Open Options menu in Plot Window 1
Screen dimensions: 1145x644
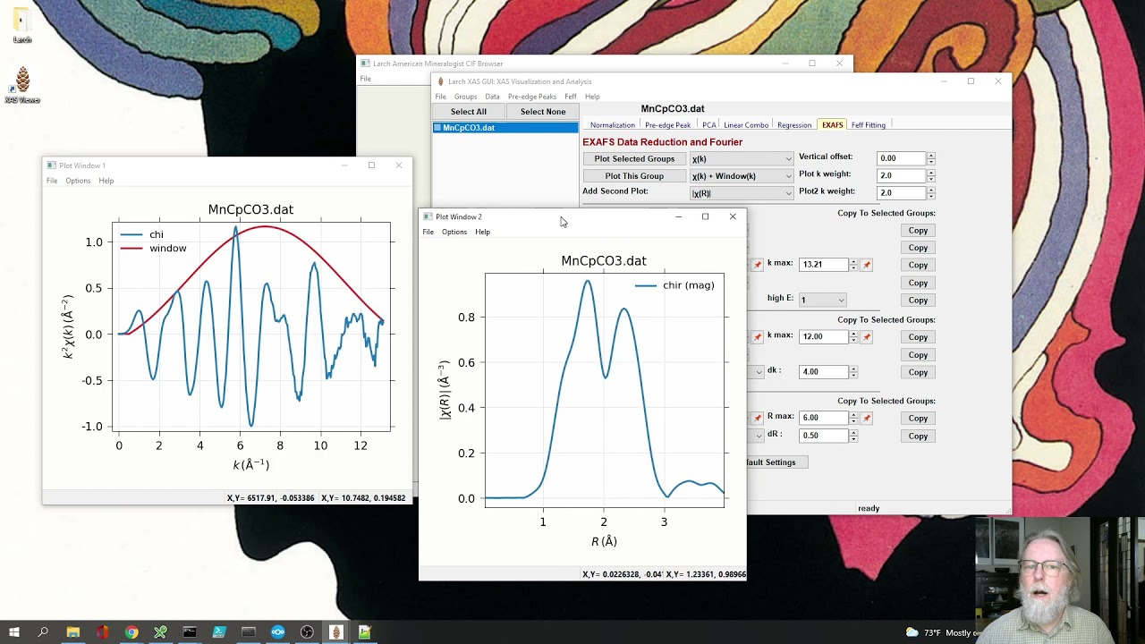[78, 181]
